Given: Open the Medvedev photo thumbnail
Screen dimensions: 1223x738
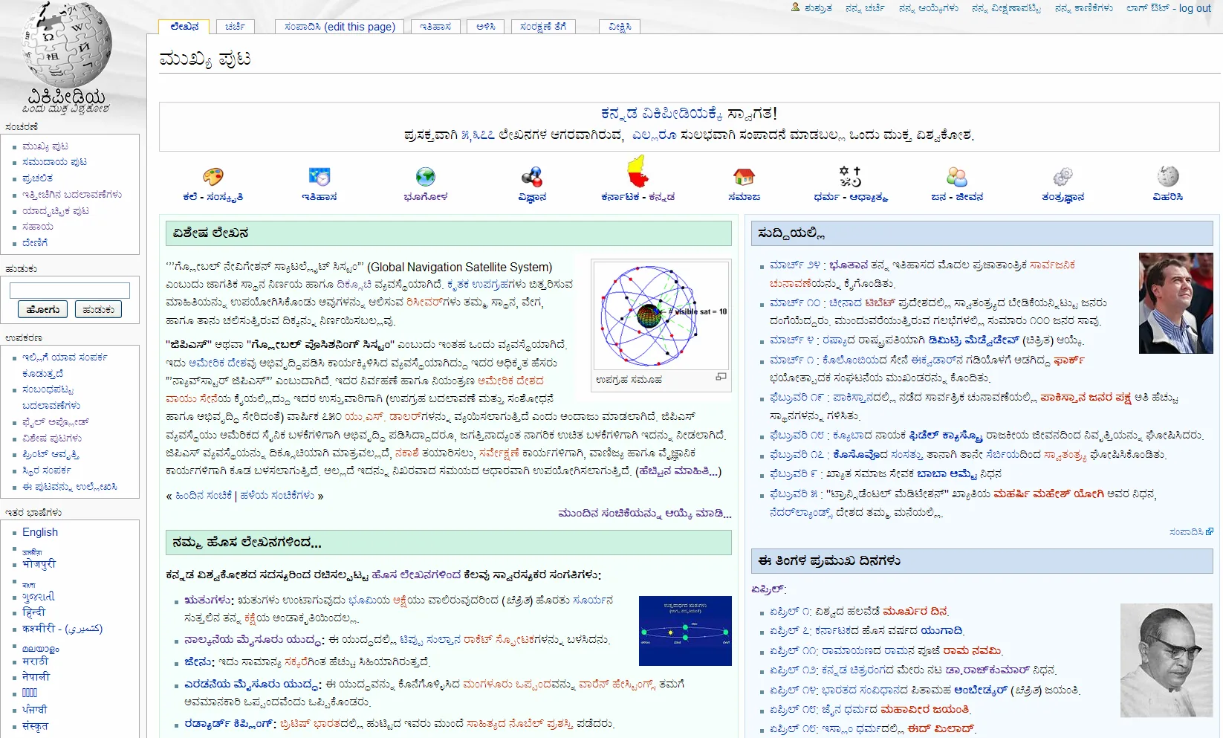Looking at the screenshot, I should pyautogui.click(x=1176, y=303).
